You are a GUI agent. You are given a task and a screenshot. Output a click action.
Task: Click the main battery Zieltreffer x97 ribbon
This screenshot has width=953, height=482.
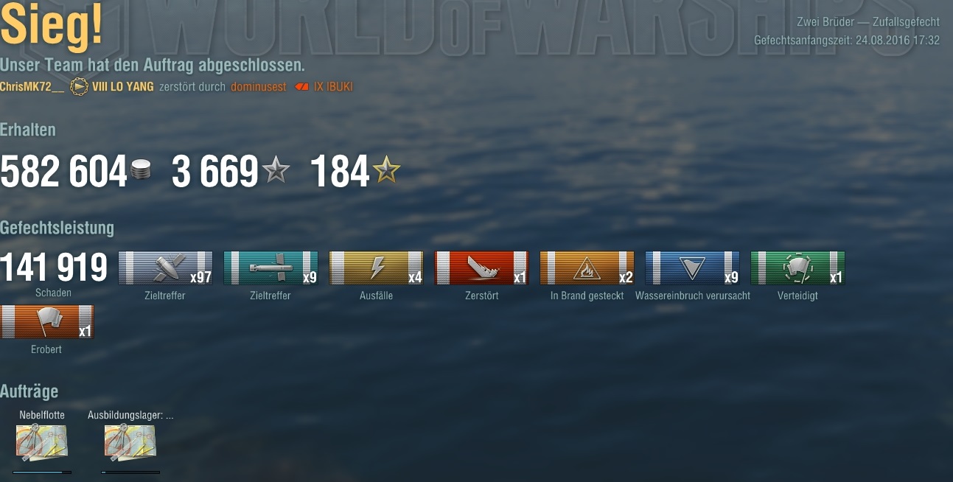tap(166, 268)
